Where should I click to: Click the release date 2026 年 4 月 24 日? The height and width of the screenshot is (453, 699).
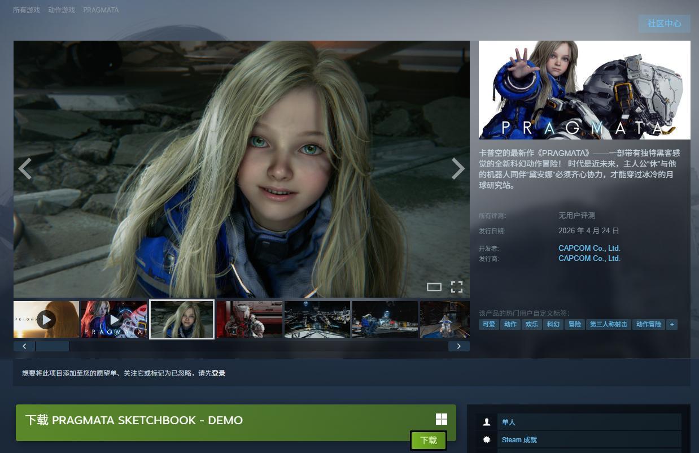point(589,230)
